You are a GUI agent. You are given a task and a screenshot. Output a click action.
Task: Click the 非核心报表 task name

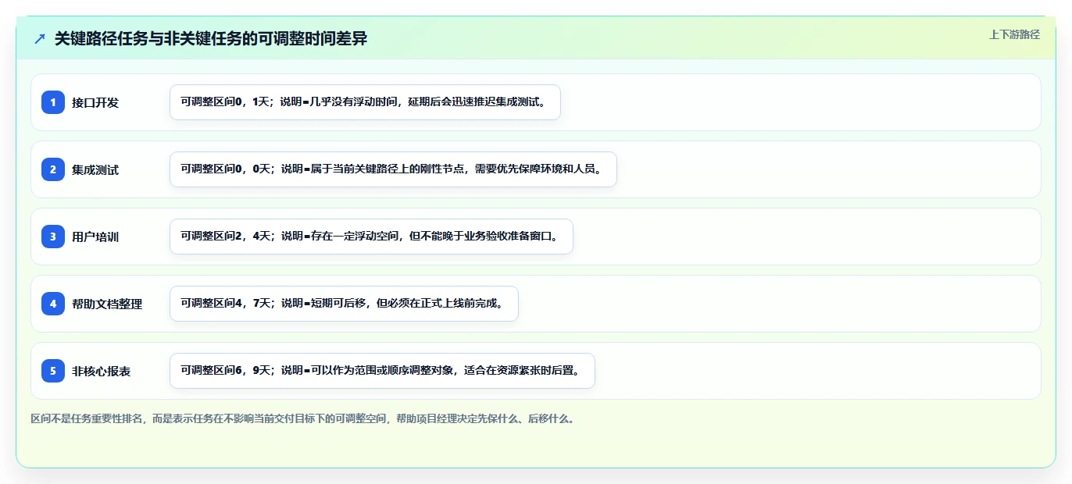point(101,371)
